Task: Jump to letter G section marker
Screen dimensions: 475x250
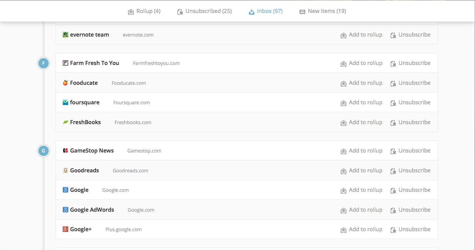Action: (43, 151)
